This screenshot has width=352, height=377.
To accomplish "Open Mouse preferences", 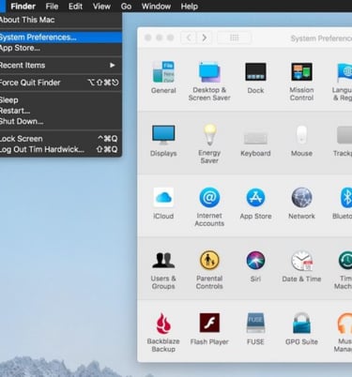I will [x=301, y=140].
